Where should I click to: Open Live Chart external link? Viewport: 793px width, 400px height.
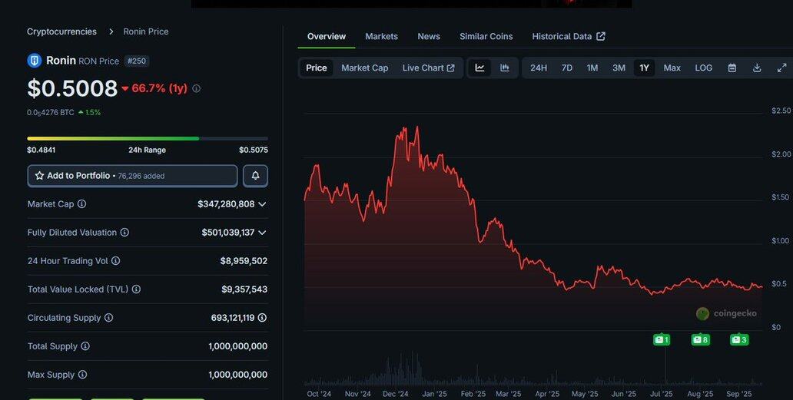(x=428, y=68)
